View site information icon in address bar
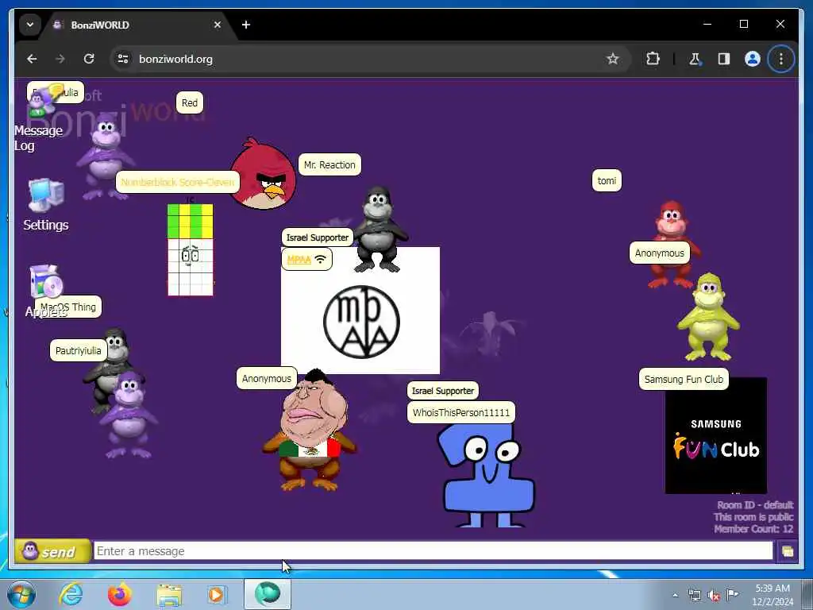 click(123, 59)
